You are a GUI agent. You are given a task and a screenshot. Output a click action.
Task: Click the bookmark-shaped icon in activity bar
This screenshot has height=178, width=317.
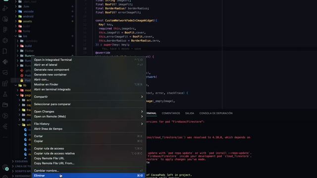[5, 51]
